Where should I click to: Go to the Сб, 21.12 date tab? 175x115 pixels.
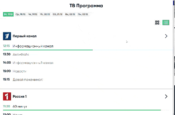click(57, 14)
